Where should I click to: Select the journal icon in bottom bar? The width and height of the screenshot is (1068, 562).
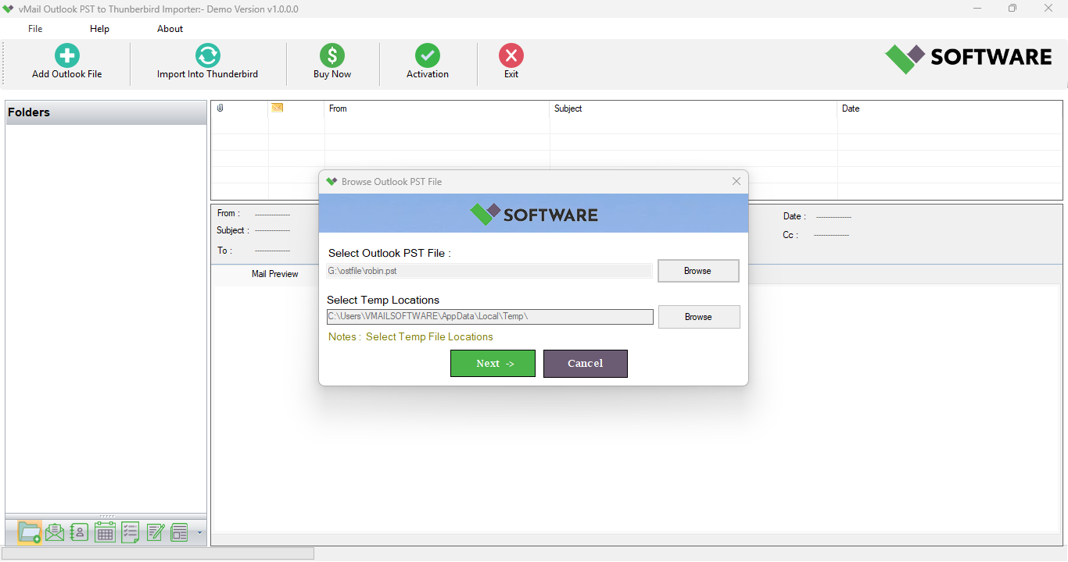click(180, 532)
